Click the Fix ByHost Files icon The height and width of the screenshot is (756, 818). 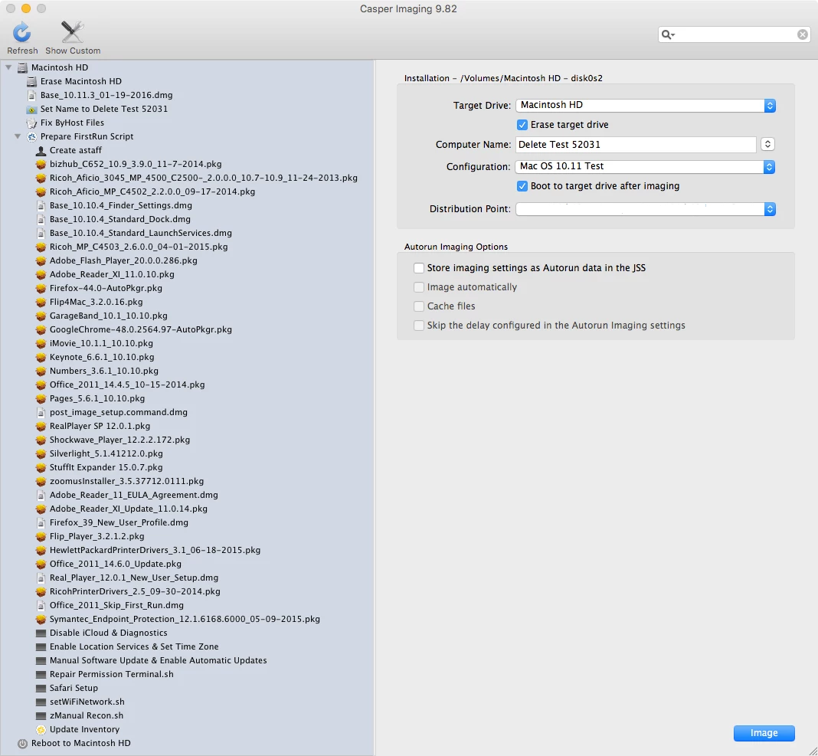coord(31,123)
